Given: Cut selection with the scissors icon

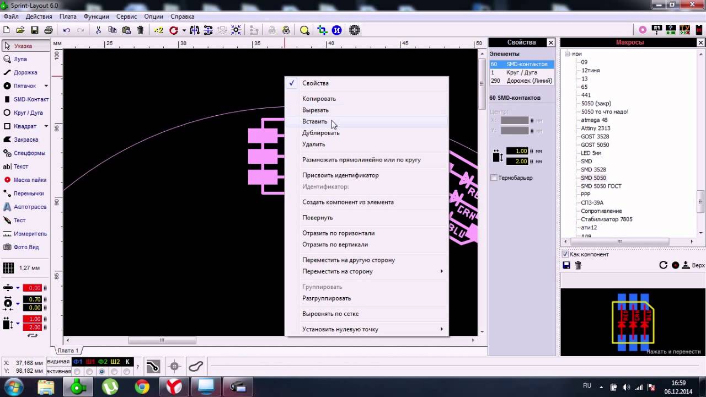Looking at the screenshot, I should point(98,30).
